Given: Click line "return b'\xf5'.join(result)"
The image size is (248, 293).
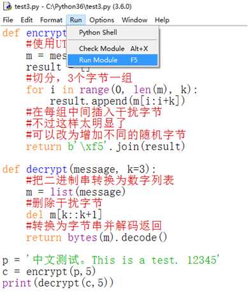Looking at the screenshot, I should point(105,146).
